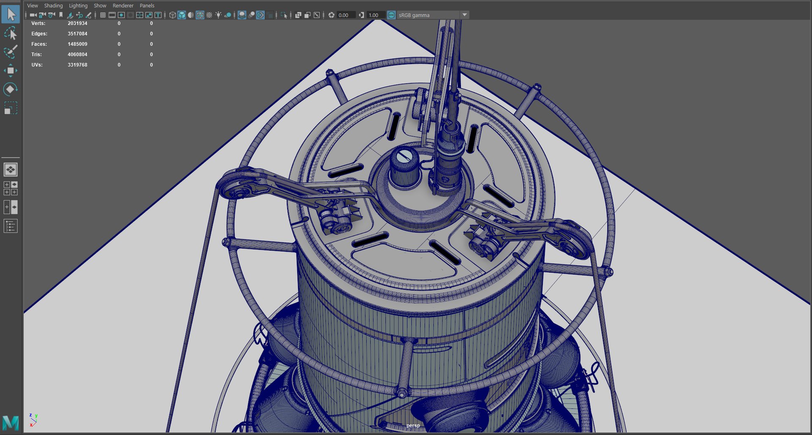
Task: Switch to two-pane side-by-side layout
Action: click(x=11, y=207)
